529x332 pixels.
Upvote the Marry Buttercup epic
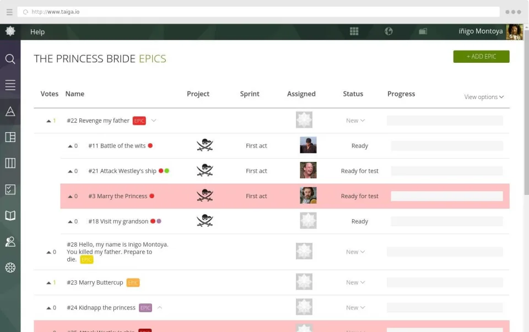pyautogui.click(x=48, y=283)
